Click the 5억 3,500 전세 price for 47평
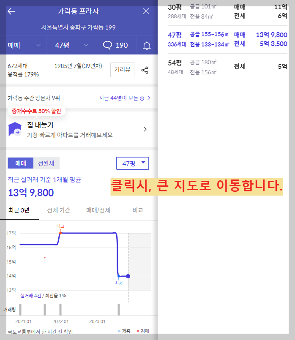Viewport: 295px width, 340px height. (273, 44)
